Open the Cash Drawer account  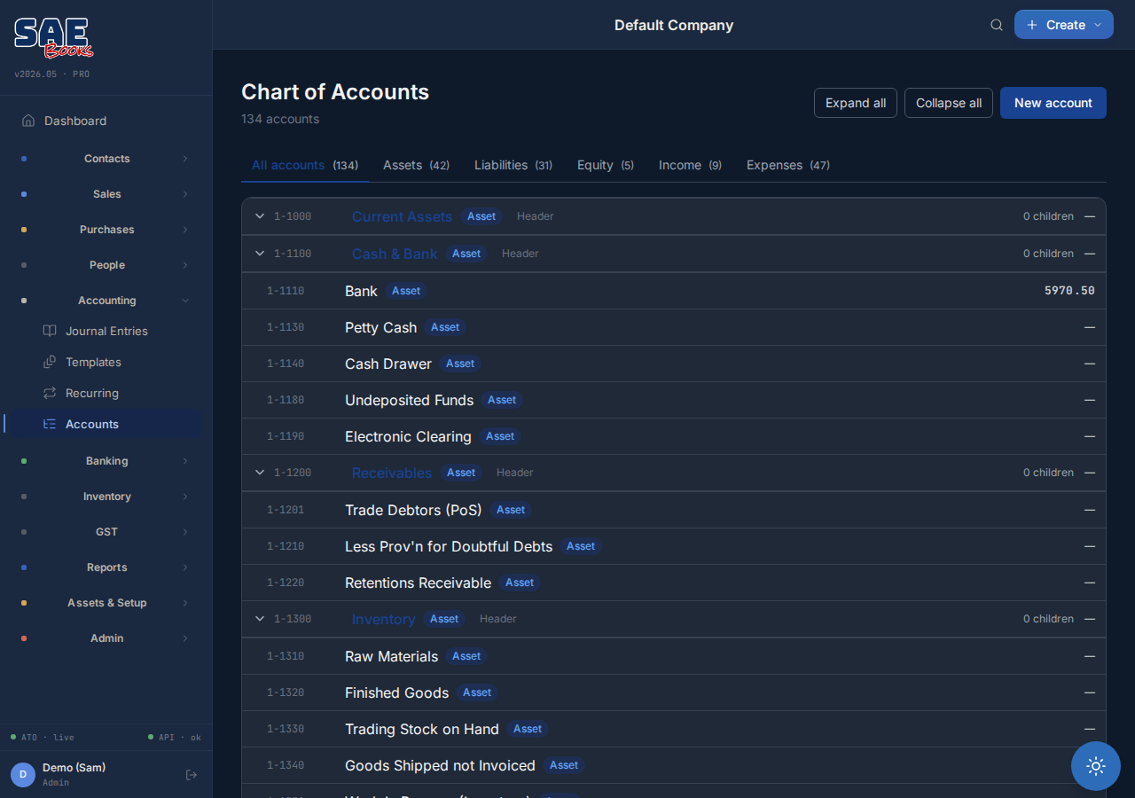point(674,364)
